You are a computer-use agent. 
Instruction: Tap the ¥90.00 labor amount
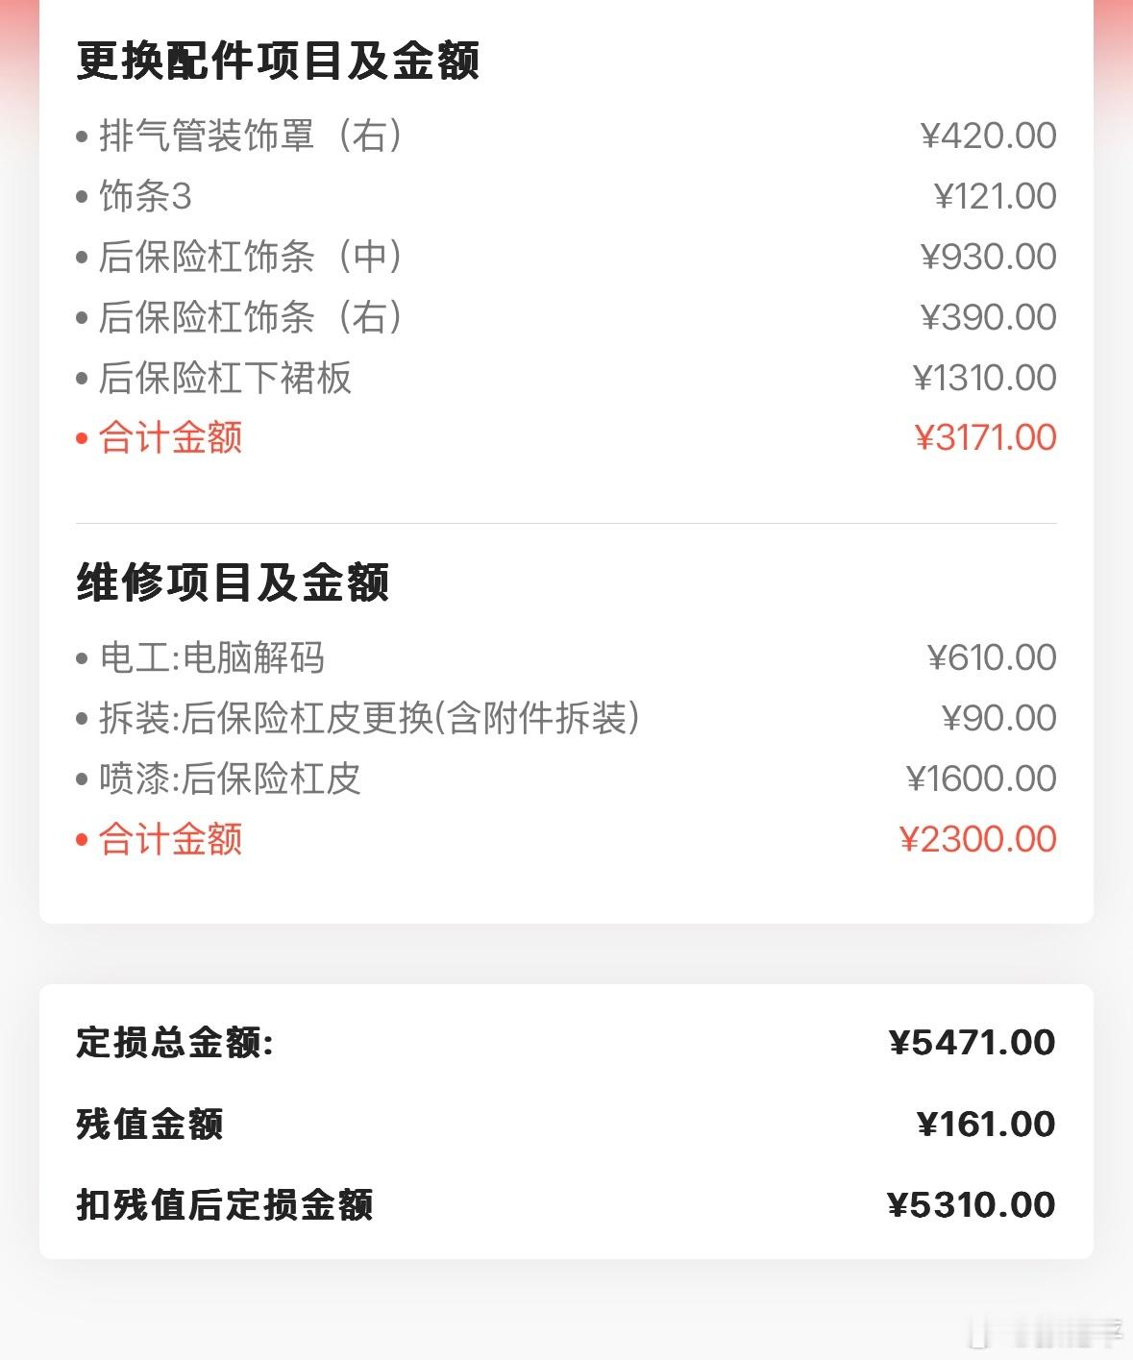coord(998,719)
